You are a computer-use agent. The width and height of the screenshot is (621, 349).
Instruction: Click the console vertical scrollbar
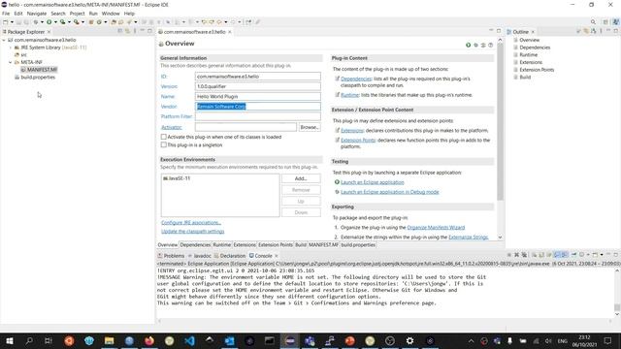617,307
